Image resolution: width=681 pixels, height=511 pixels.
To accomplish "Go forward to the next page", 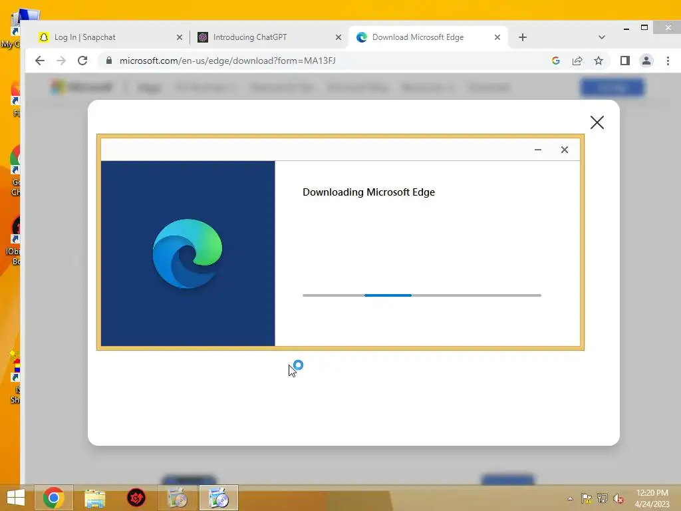I will pyautogui.click(x=61, y=61).
